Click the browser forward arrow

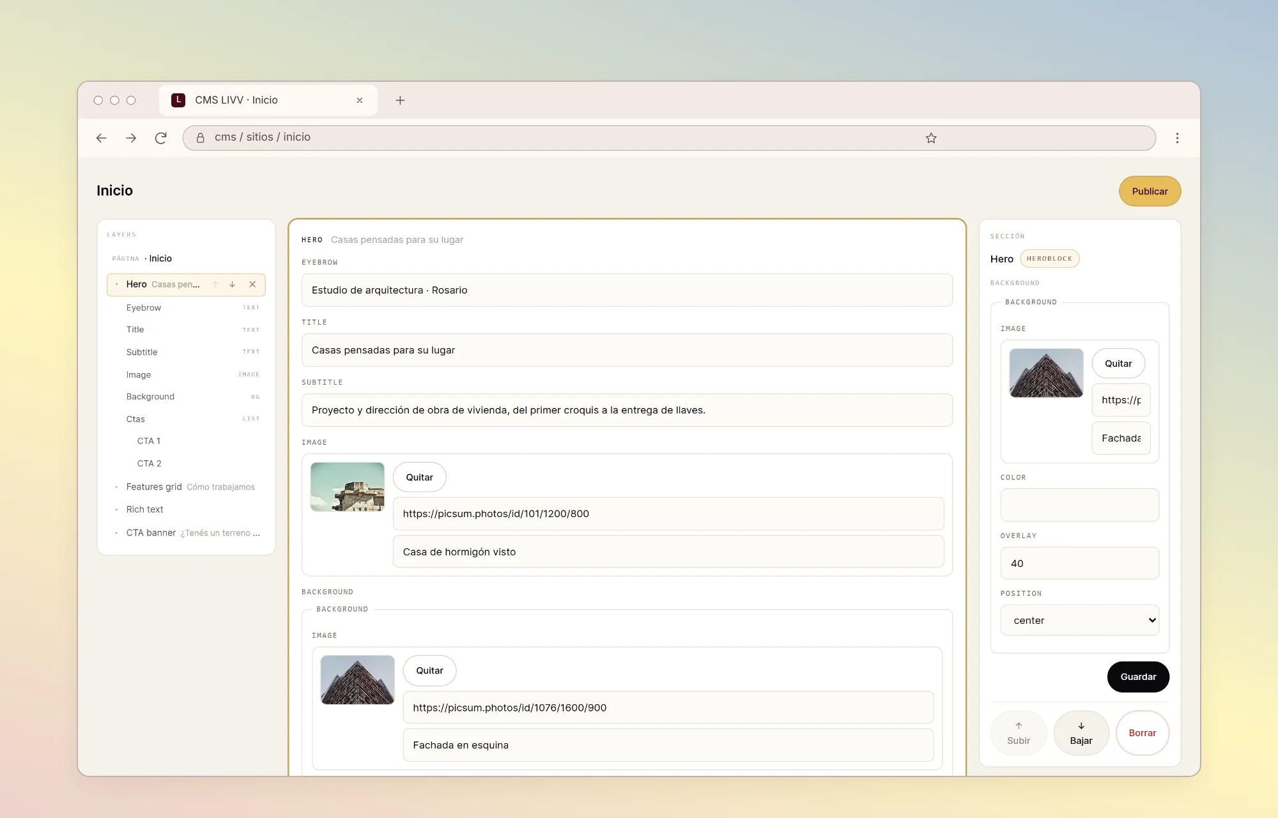click(131, 138)
